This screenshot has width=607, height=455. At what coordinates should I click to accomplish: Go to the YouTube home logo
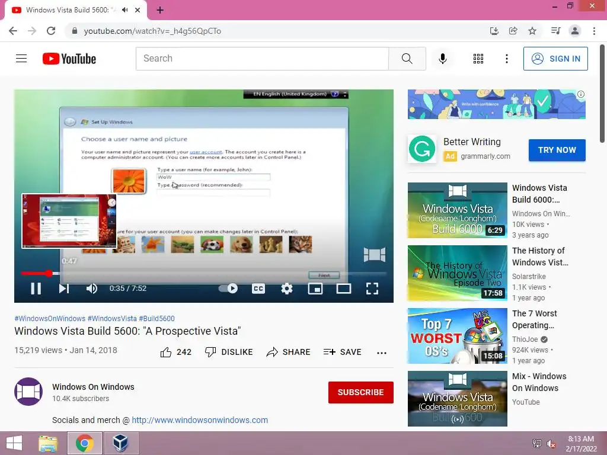[69, 59]
